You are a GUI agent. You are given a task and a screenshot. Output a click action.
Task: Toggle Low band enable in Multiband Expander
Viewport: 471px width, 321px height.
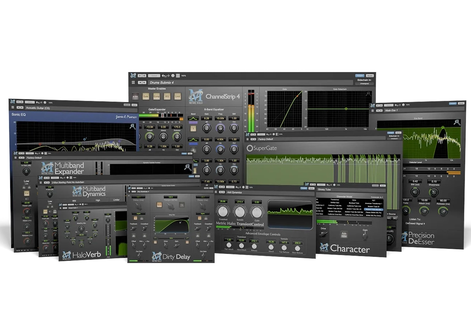pyautogui.click(x=27, y=193)
